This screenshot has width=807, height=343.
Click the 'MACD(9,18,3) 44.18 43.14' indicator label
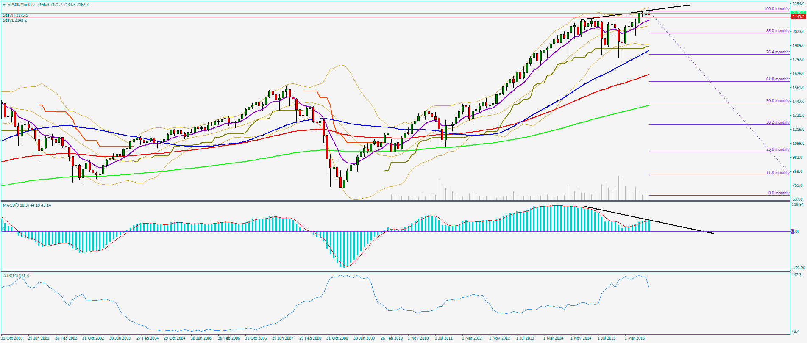(27, 205)
